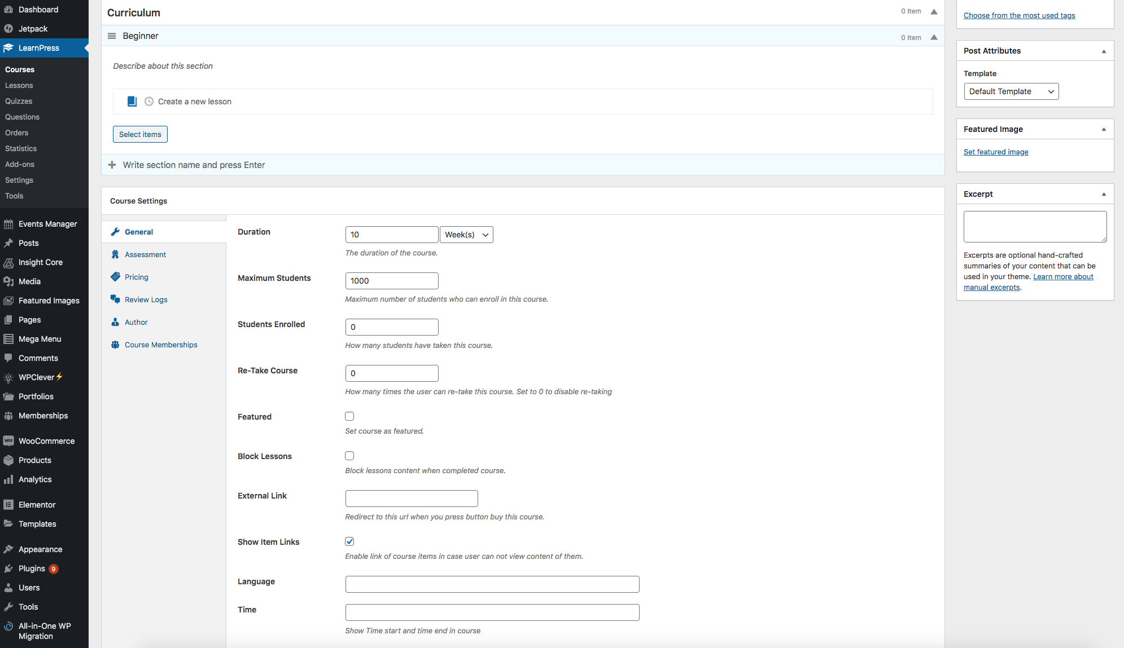Click the Excerpt text area
Viewport: 1124px width, 648px height.
coord(1035,227)
